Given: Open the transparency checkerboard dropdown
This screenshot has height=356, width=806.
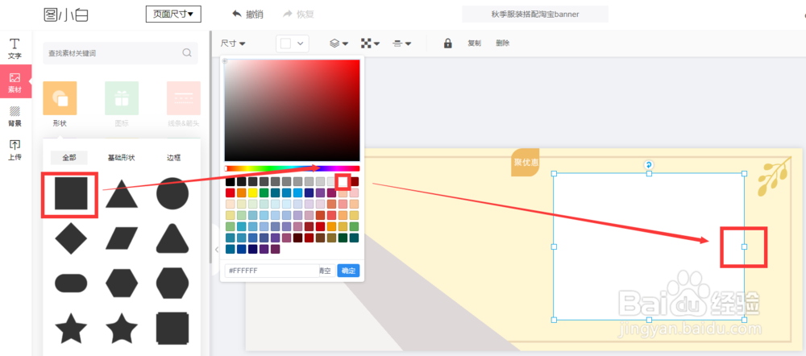Looking at the screenshot, I should [370, 43].
